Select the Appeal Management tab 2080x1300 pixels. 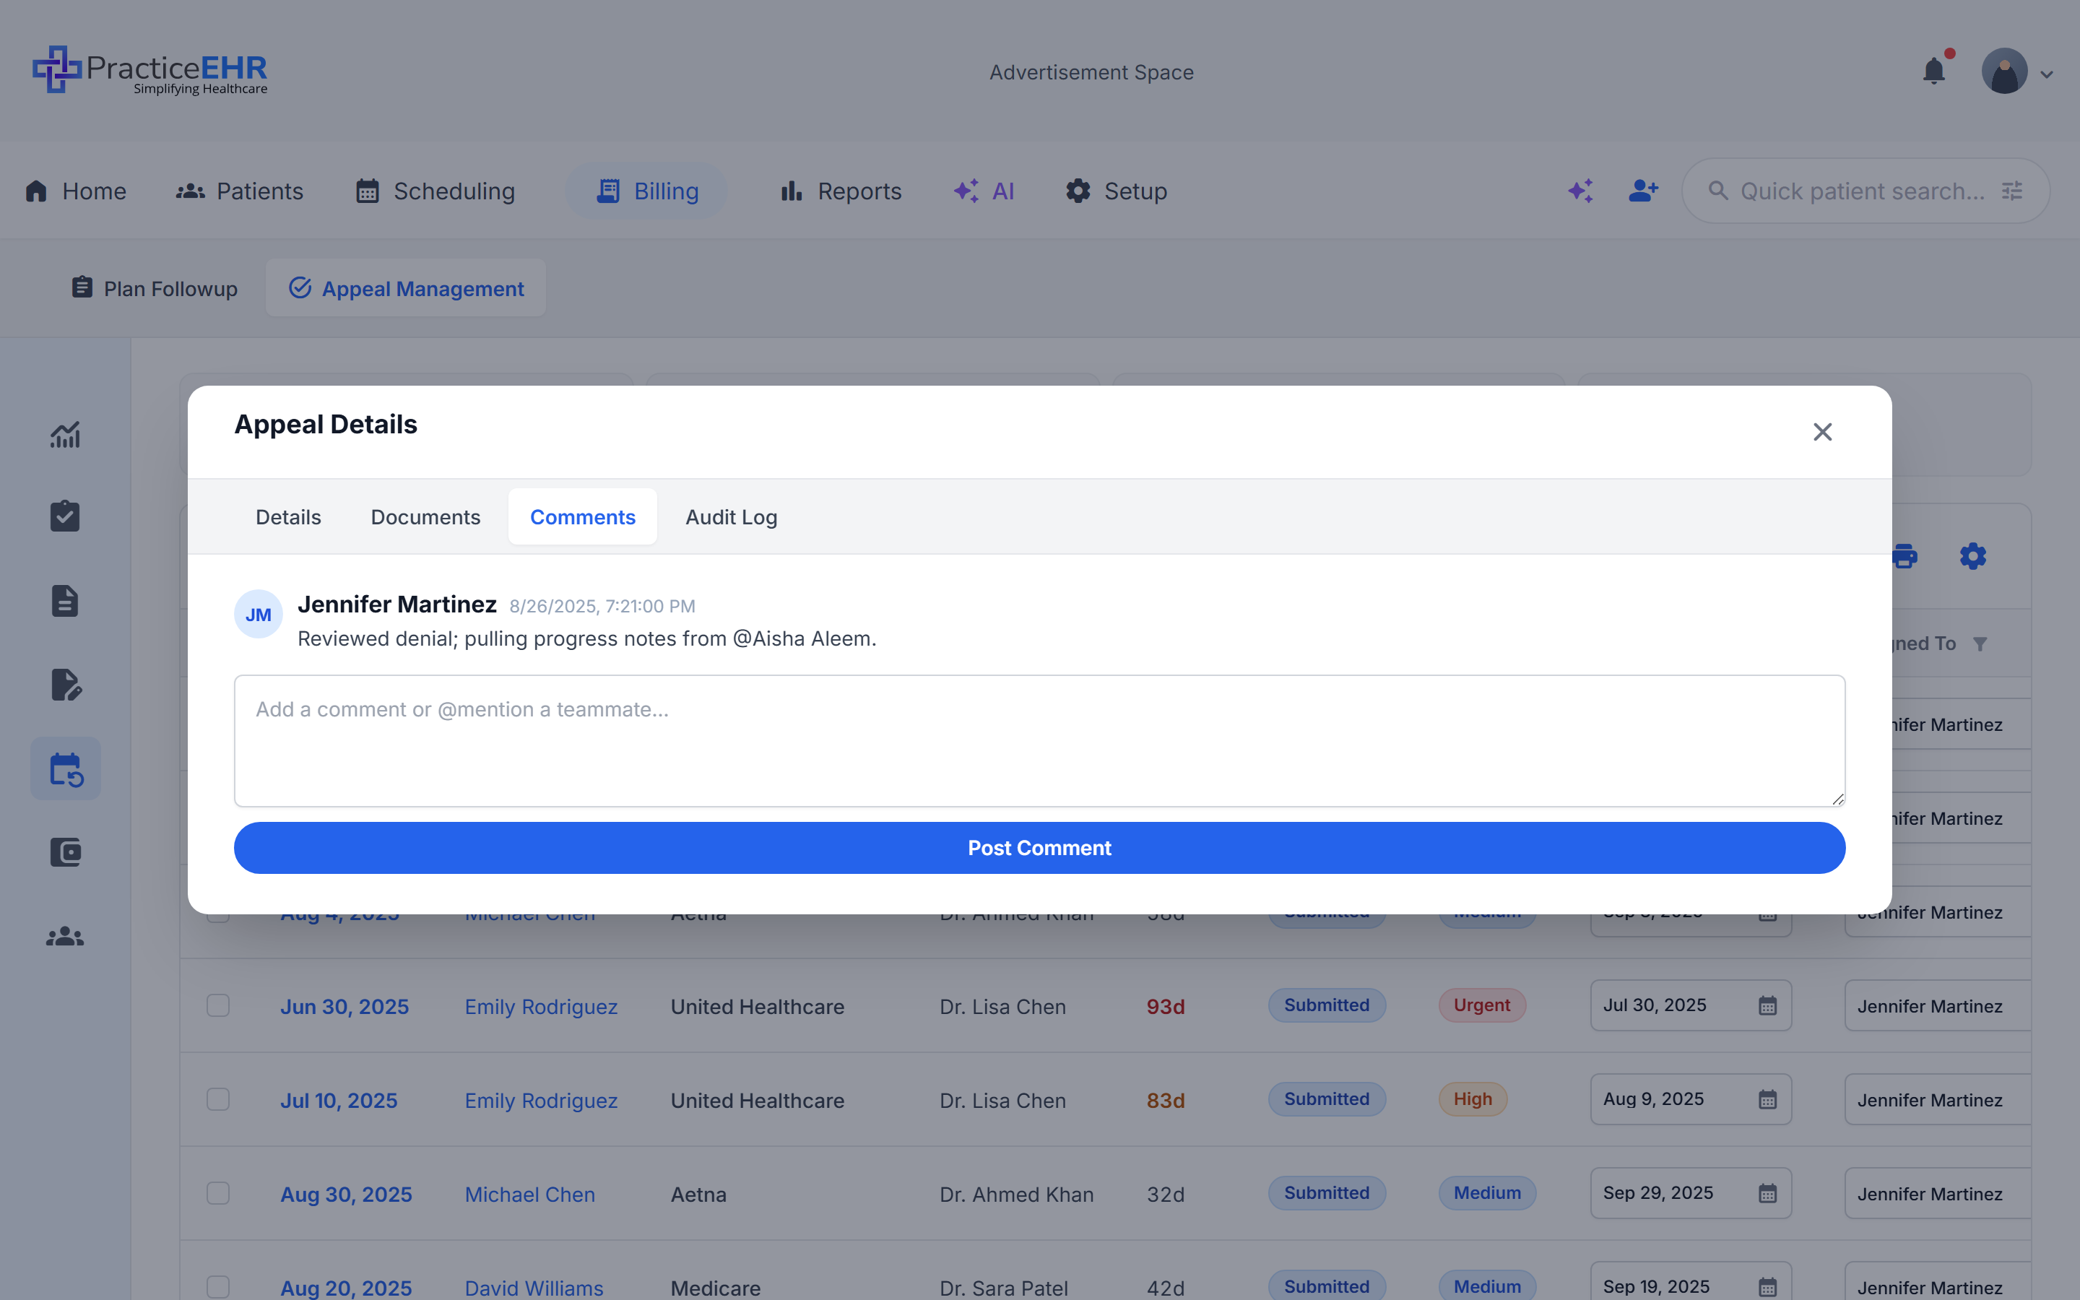[406, 288]
